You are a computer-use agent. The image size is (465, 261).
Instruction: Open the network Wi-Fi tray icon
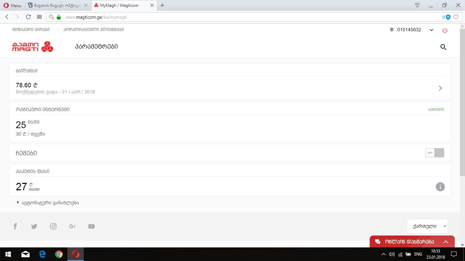400,254
